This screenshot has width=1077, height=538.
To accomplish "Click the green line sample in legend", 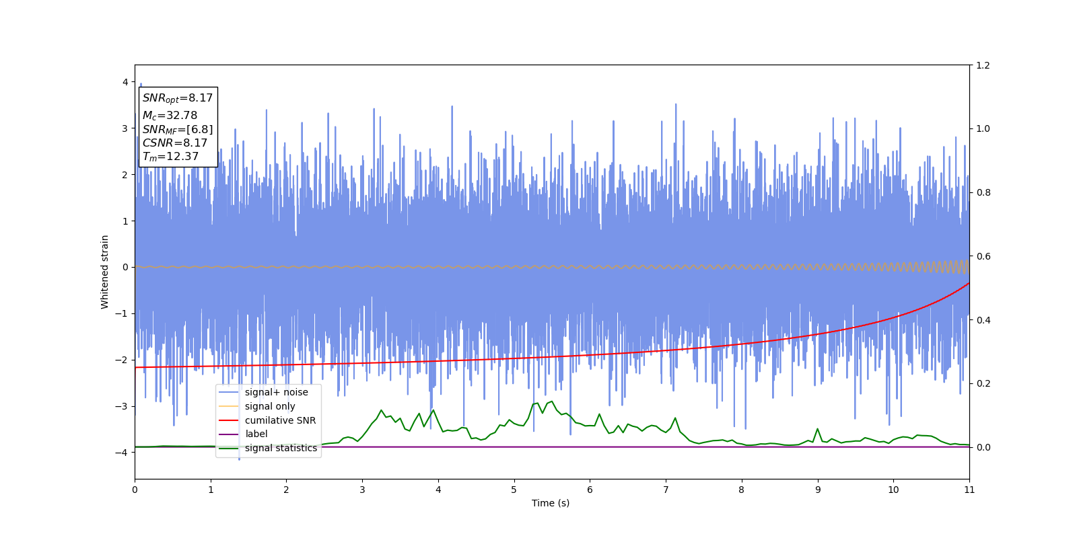I will [230, 448].
